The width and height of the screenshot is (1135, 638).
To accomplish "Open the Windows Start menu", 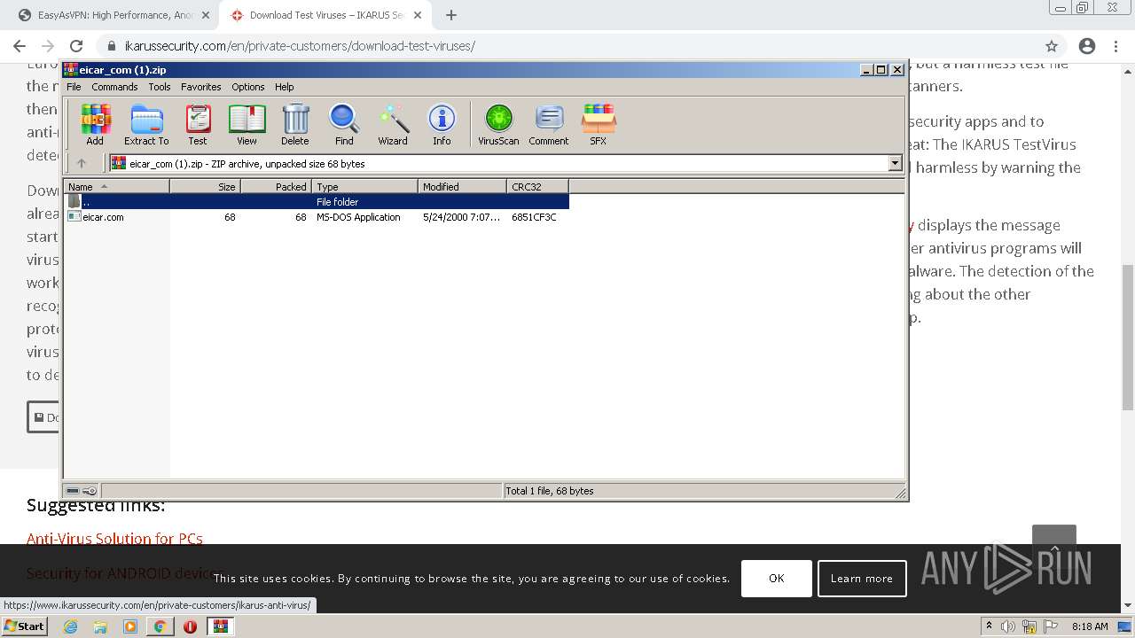I will (24, 626).
